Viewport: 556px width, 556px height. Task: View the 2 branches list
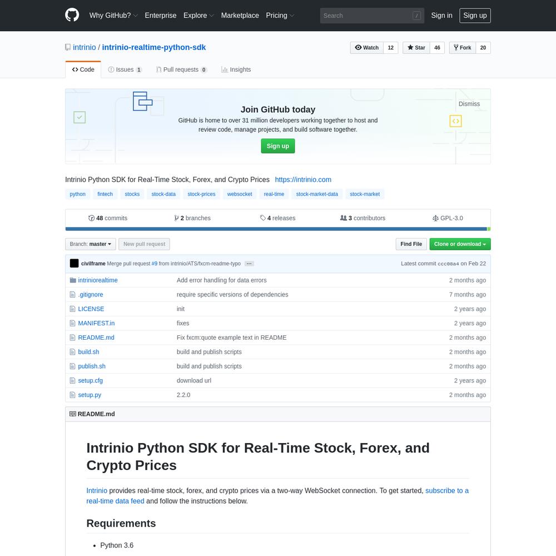pos(192,218)
